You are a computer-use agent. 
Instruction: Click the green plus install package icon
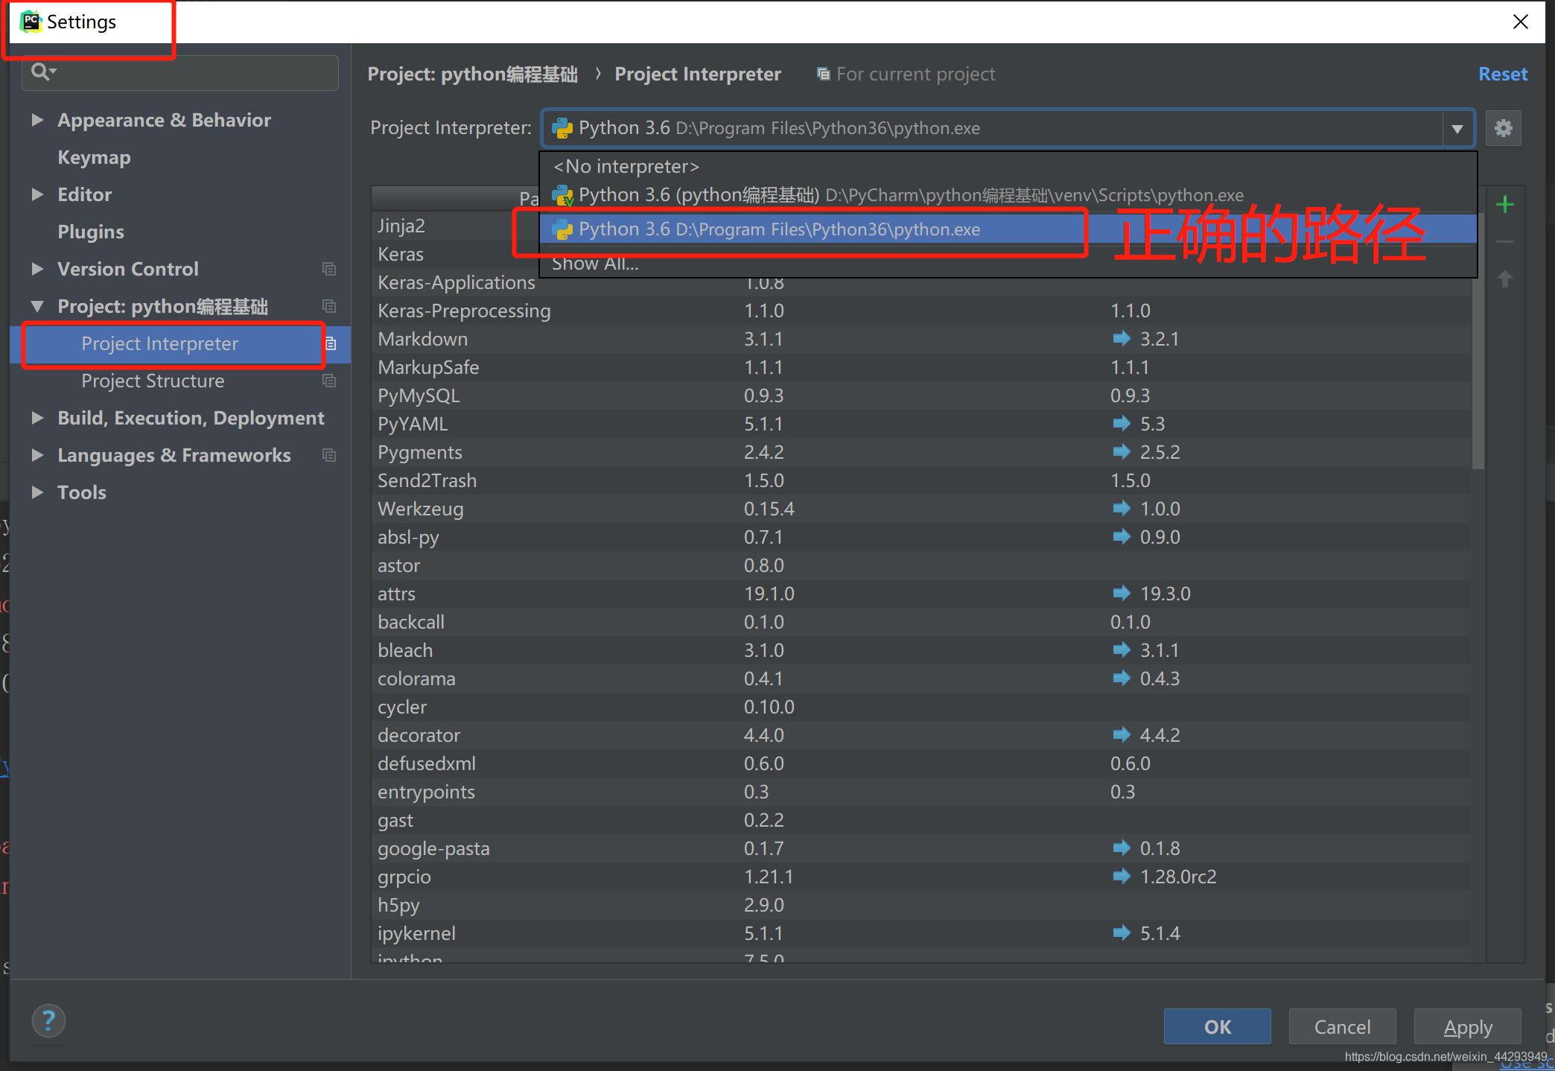pyautogui.click(x=1504, y=204)
